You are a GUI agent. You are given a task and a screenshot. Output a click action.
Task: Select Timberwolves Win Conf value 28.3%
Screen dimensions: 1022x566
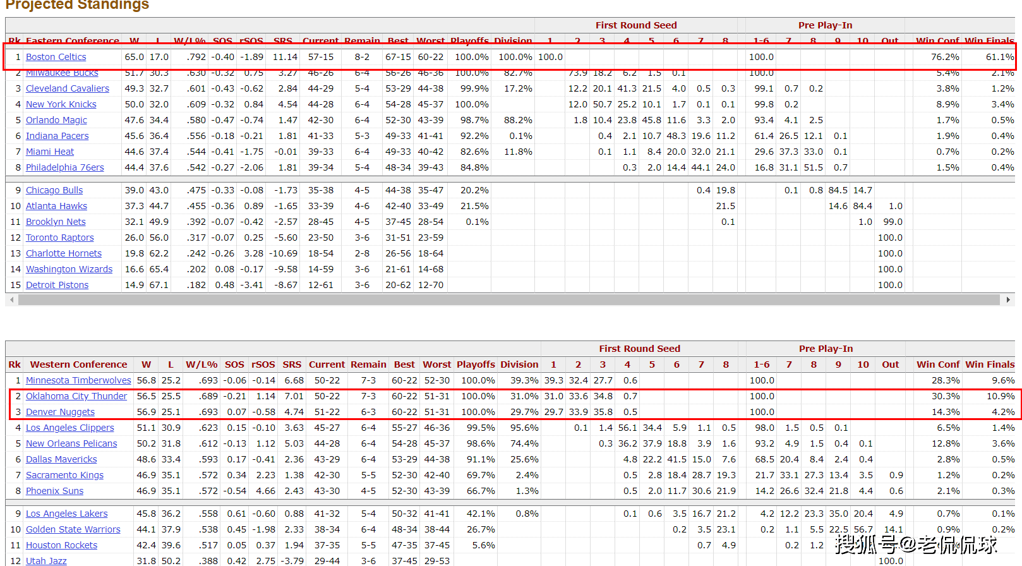click(945, 380)
